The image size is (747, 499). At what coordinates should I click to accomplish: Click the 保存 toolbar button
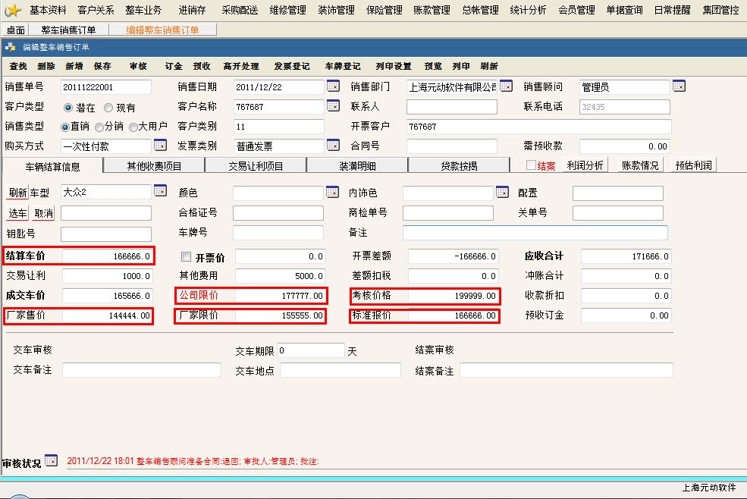tap(102, 66)
